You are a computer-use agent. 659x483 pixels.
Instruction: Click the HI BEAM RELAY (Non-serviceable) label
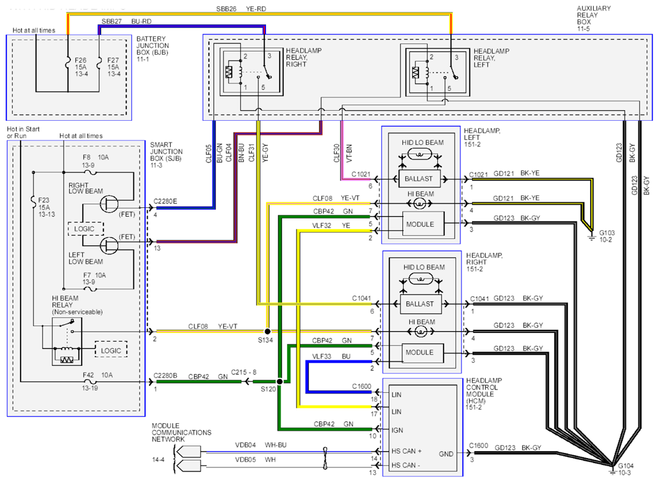tap(77, 305)
